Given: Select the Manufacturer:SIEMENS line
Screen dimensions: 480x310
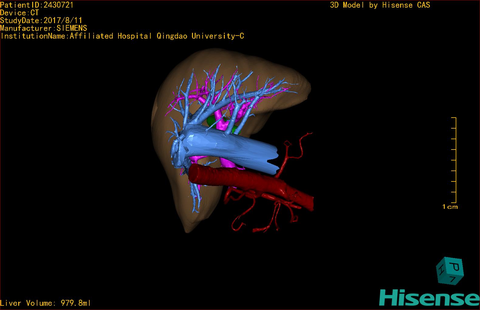Looking at the screenshot, I should pyautogui.click(x=43, y=28).
